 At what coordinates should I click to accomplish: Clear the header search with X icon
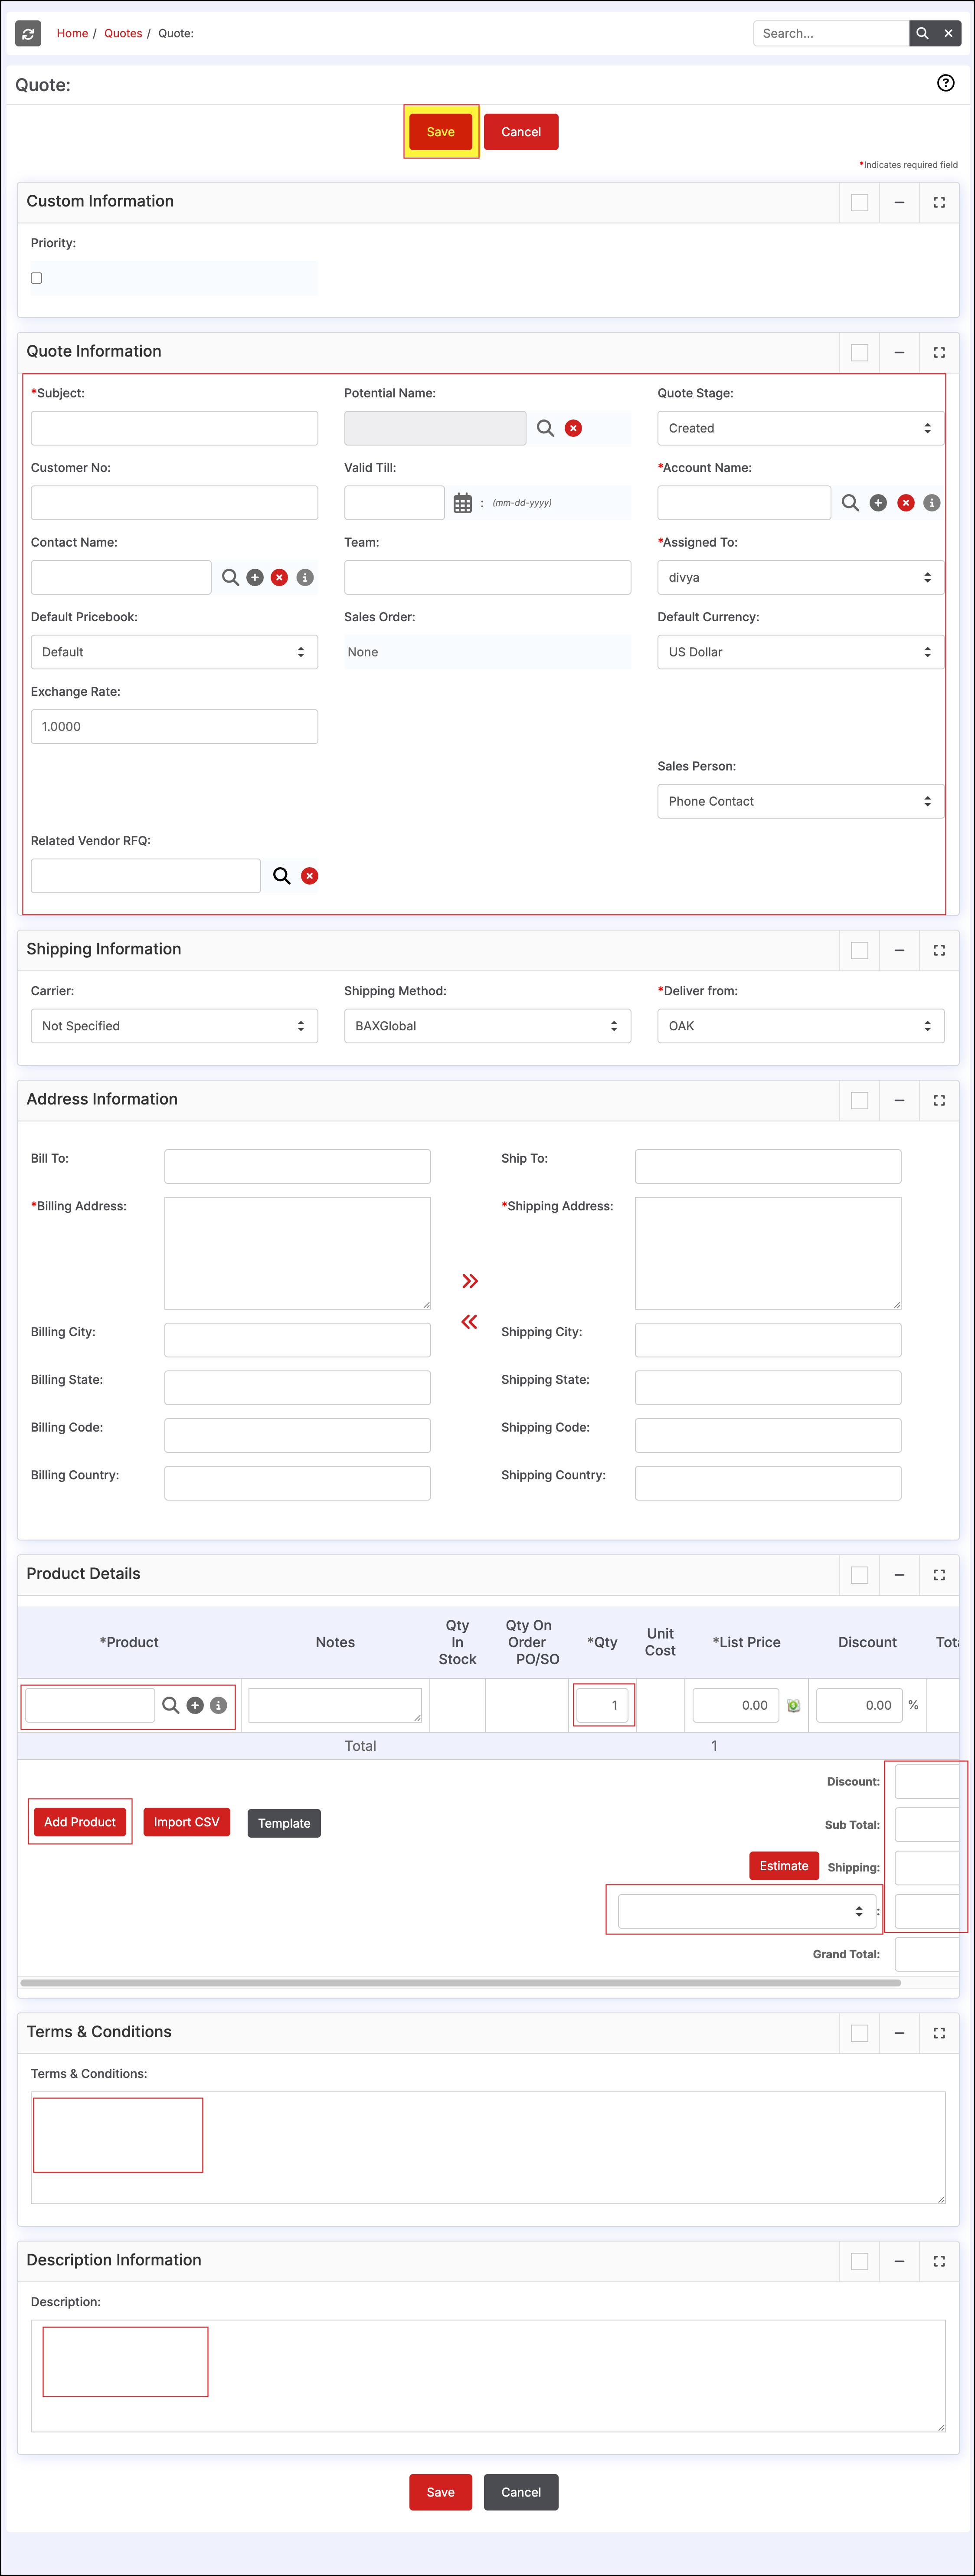948,33
